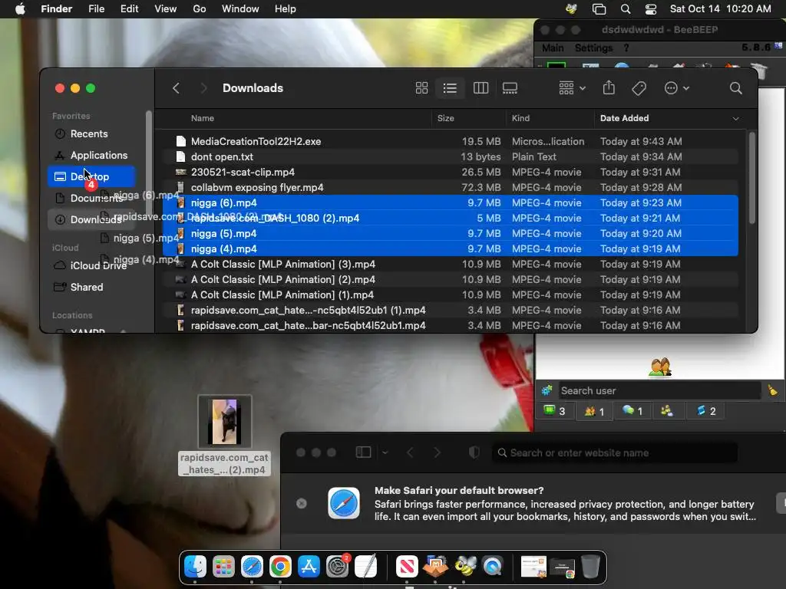This screenshot has width=786, height=589.
Task: Sort files by Name column
Action: 203,118
